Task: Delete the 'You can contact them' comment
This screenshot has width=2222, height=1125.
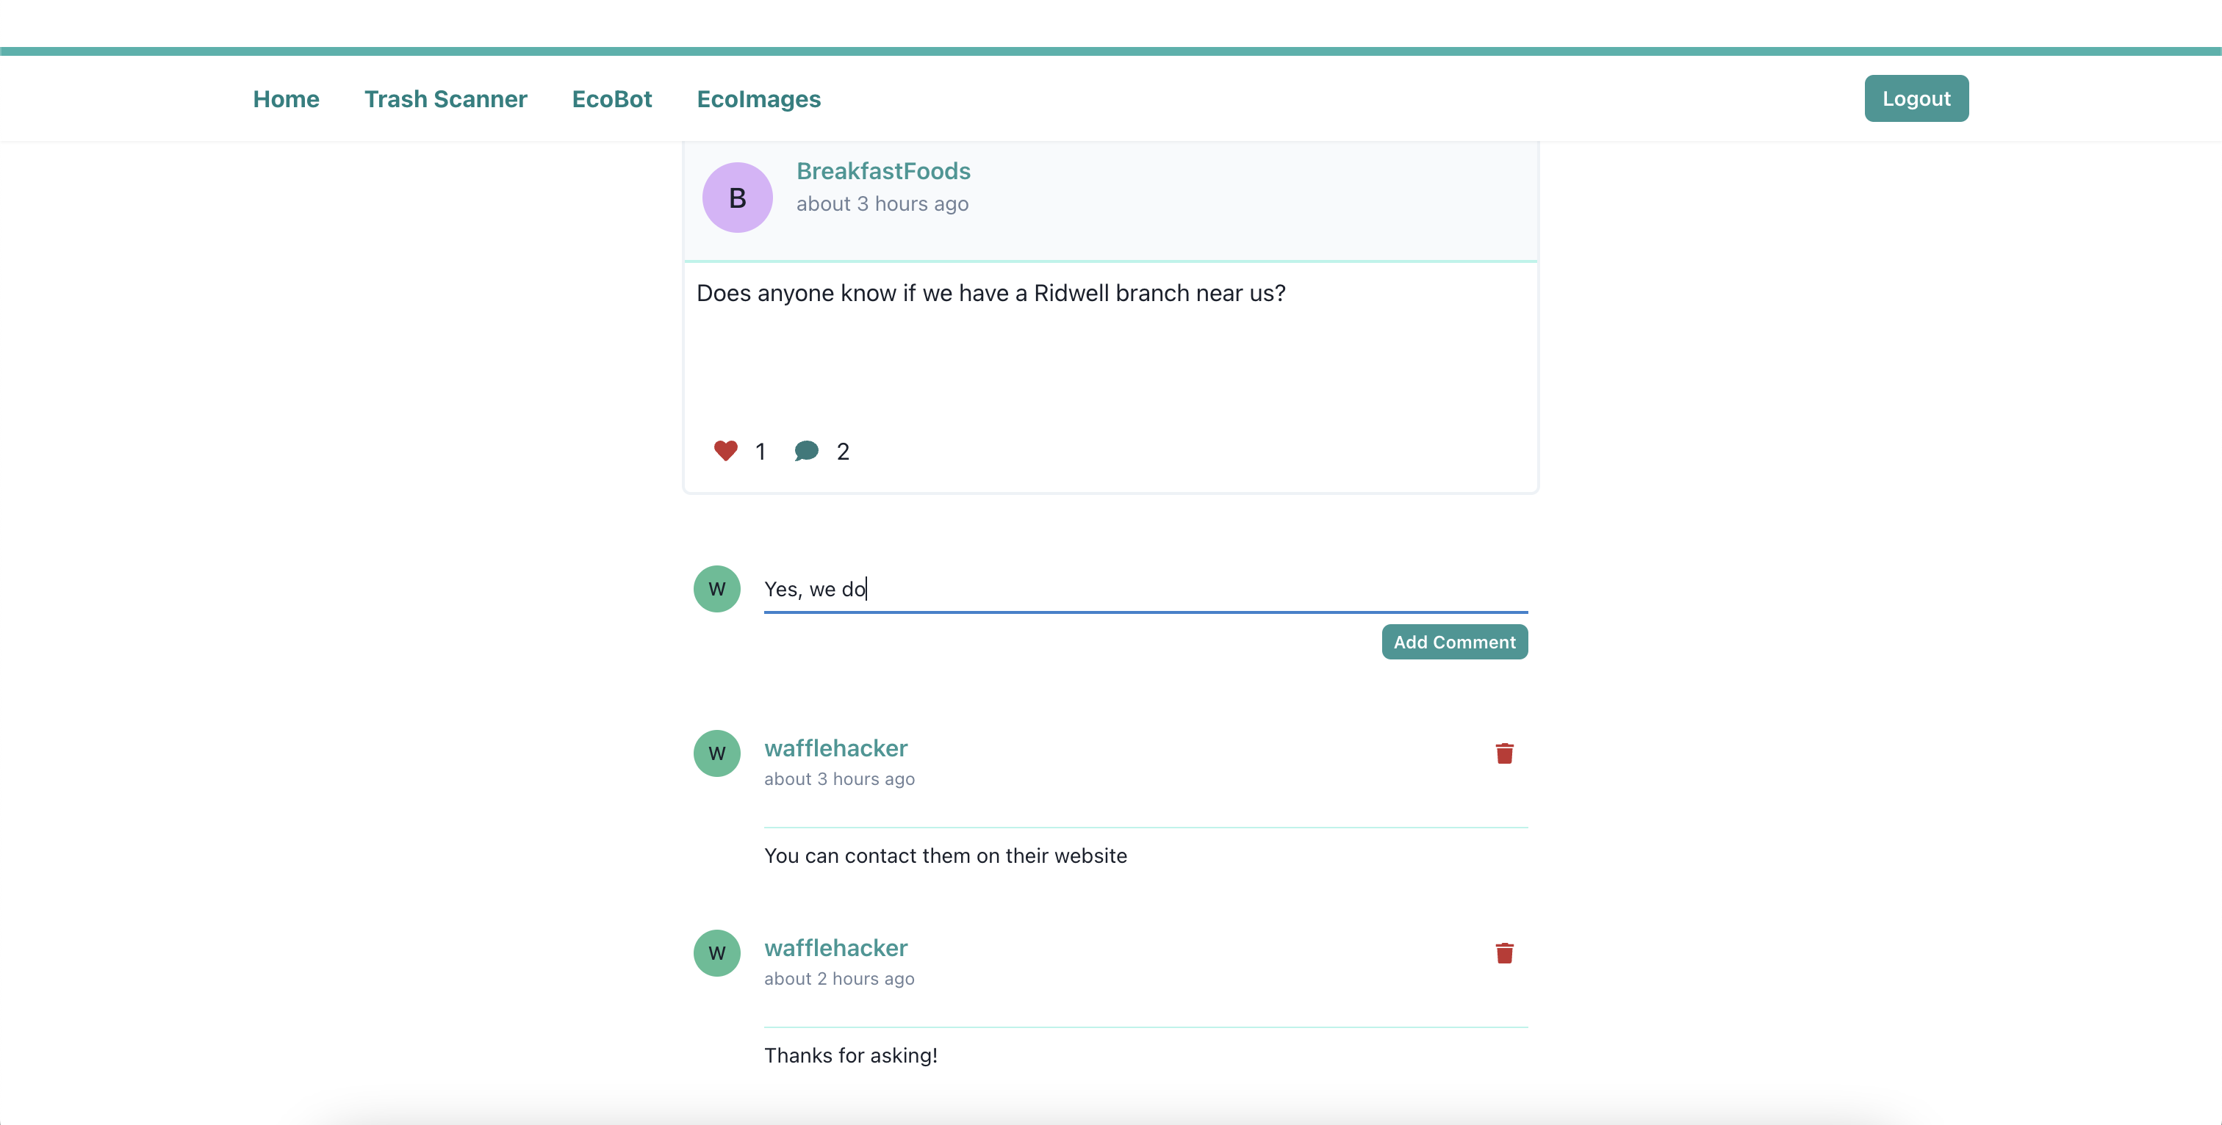Action: [x=1503, y=753]
